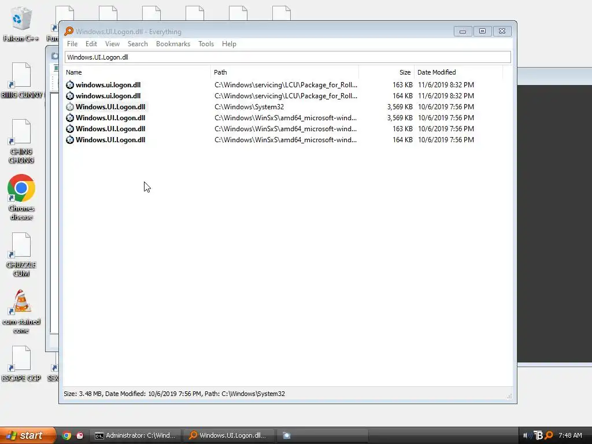This screenshot has height=444, width=592.
Task: Click the file icon of the 3,569 KB WinSxS row
Action: pos(70,118)
